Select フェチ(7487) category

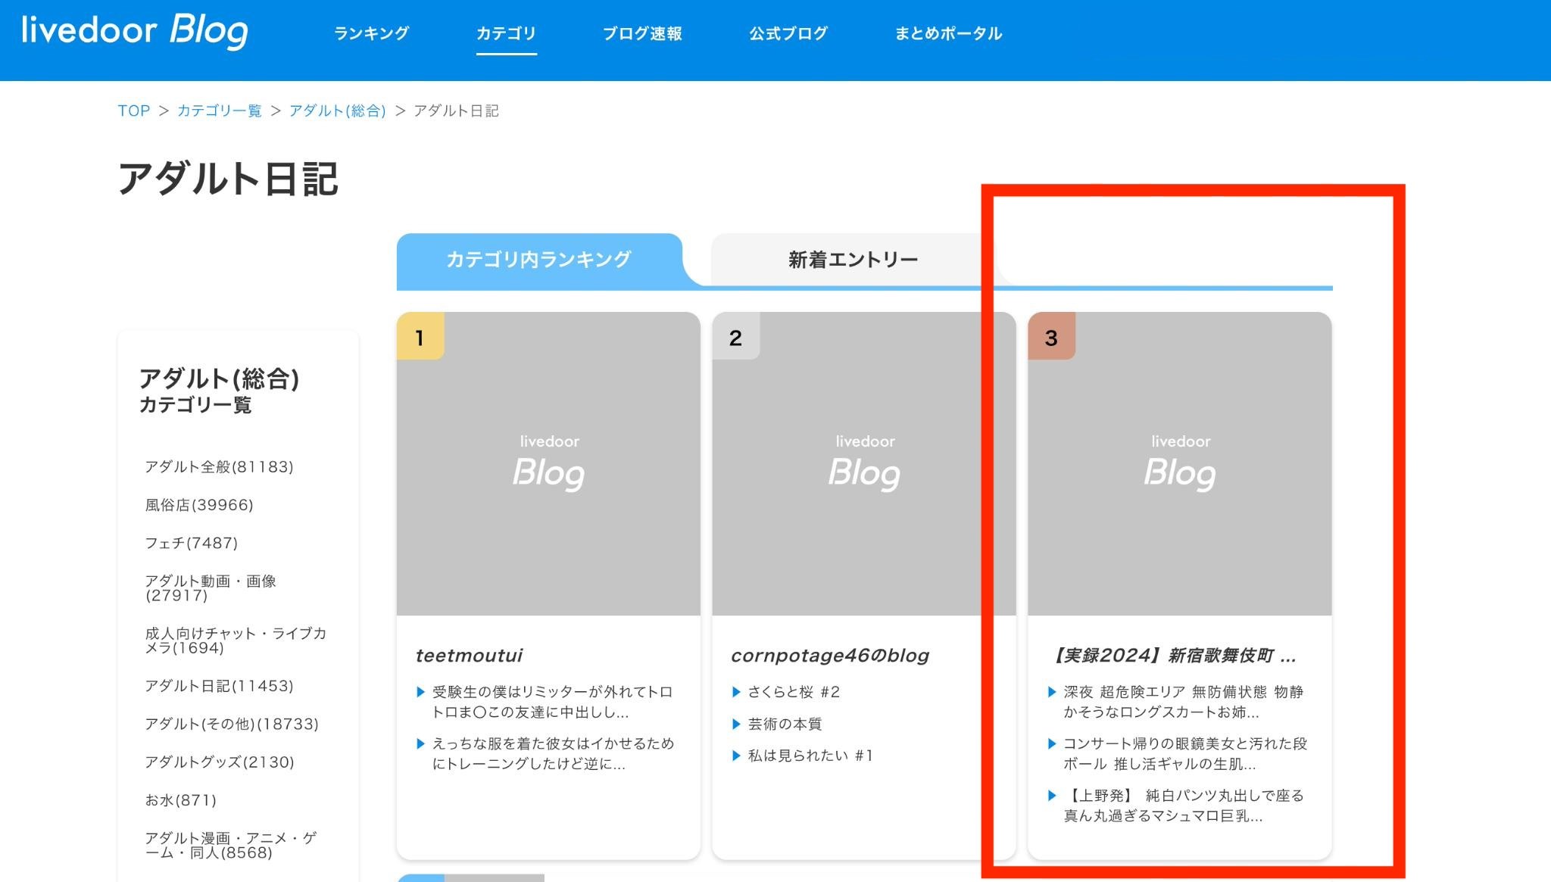(x=191, y=543)
